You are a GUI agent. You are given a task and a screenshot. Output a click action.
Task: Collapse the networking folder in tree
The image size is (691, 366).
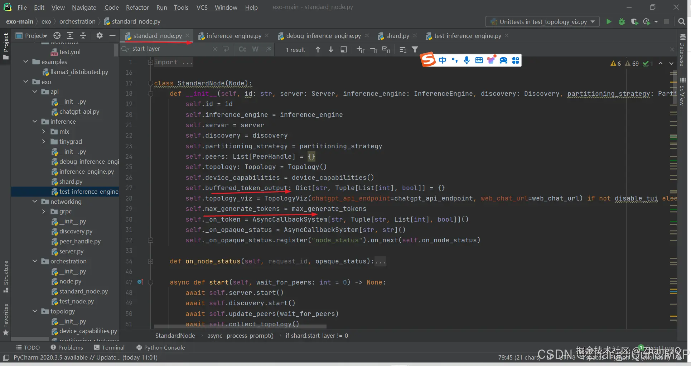click(35, 202)
